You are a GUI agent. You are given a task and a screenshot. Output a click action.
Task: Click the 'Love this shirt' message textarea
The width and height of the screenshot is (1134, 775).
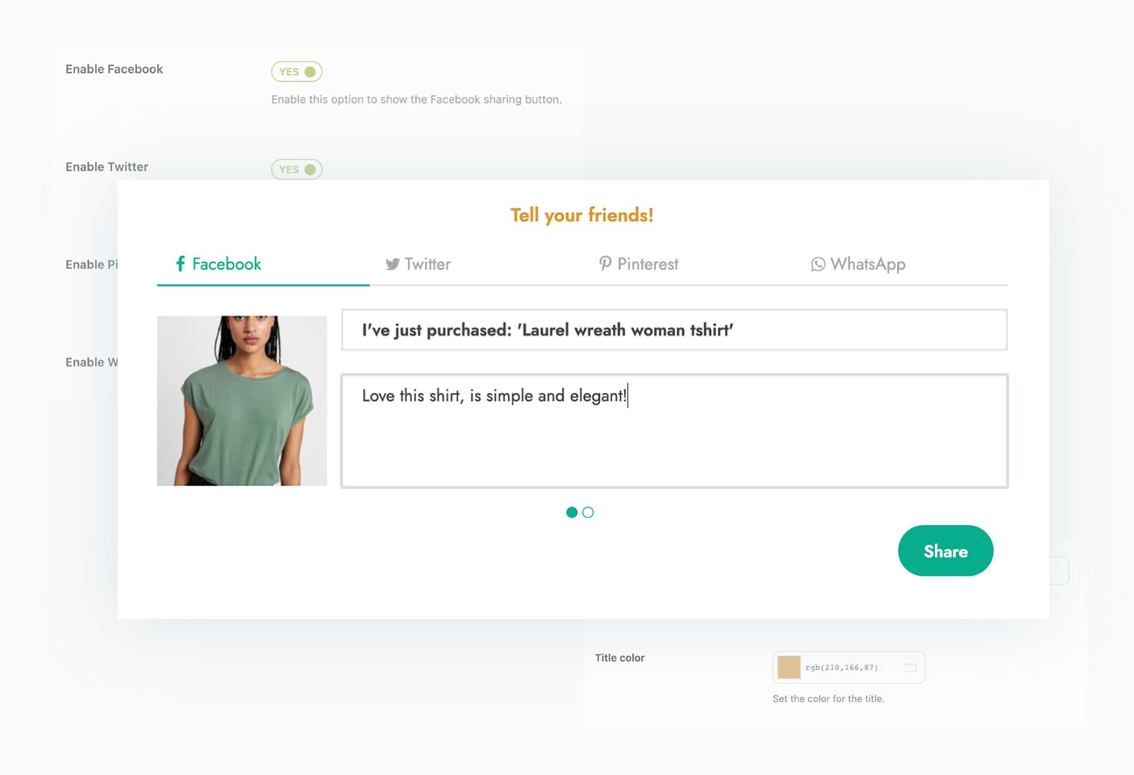pos(674,431)
